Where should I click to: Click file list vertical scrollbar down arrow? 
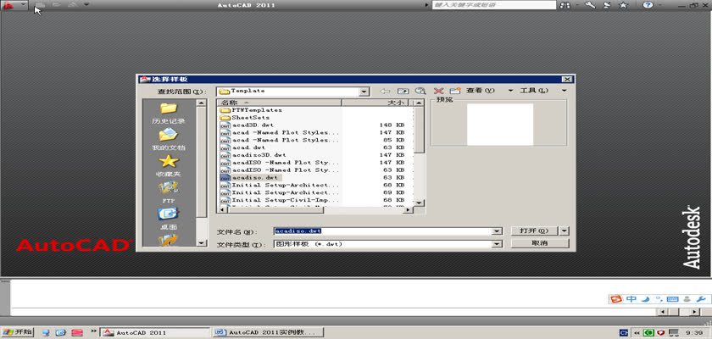(420, 203)
